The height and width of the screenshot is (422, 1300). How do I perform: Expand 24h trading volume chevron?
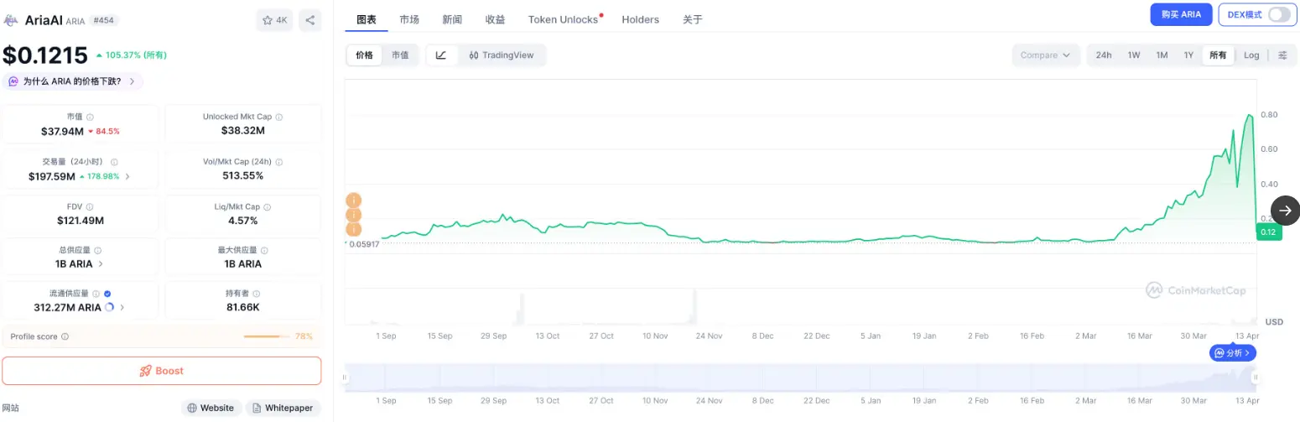(127, 177)
